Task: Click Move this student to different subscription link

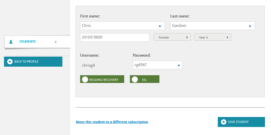Action: [112, 122]
